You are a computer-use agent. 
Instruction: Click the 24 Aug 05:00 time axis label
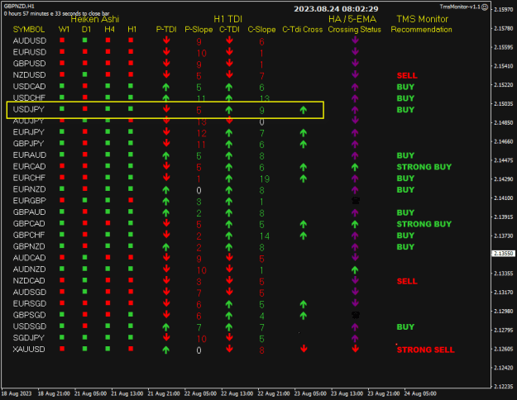pyautogui.click(x=420, y=393)
